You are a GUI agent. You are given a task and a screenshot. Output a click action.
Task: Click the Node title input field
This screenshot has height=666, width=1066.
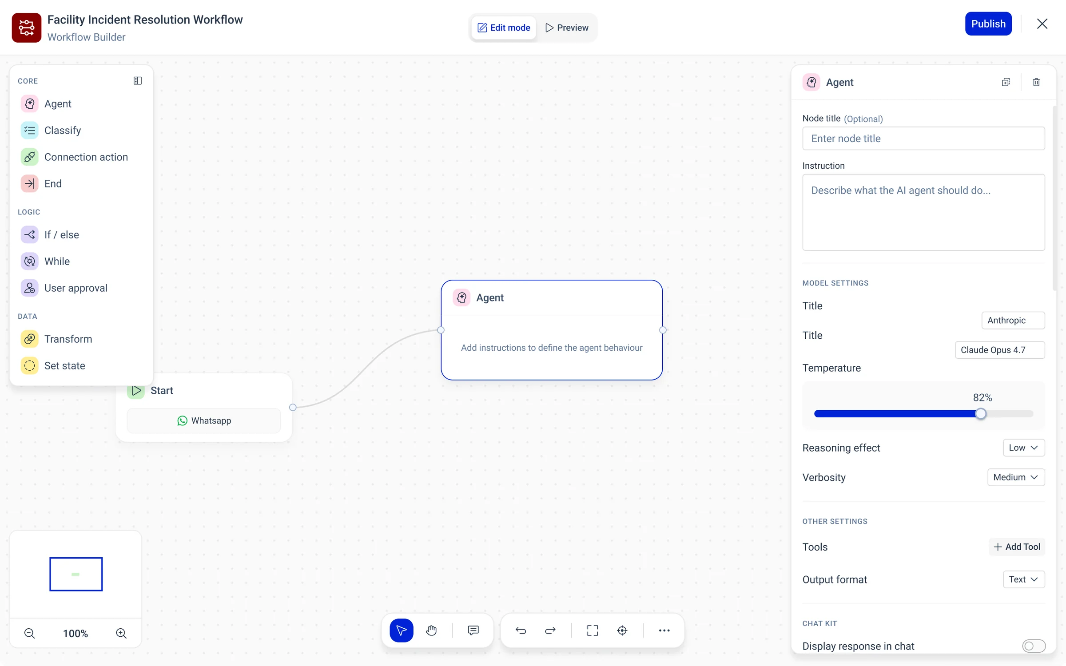pyautogui.click(x=923, y=139)
